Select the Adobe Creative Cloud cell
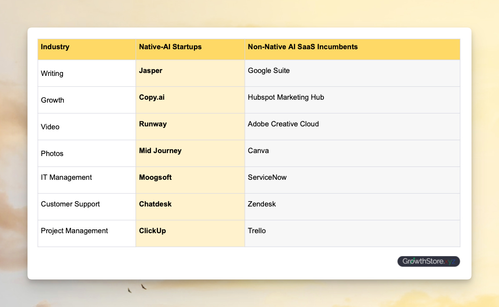The height and width of the screenshot is (307, 499). [352, 127]
